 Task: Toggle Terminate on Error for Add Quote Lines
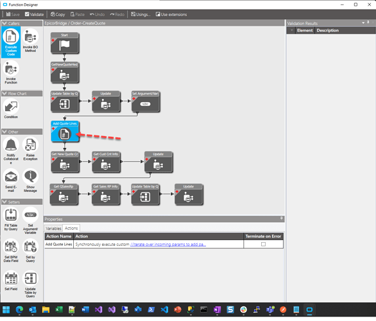[x=263, y=245]
